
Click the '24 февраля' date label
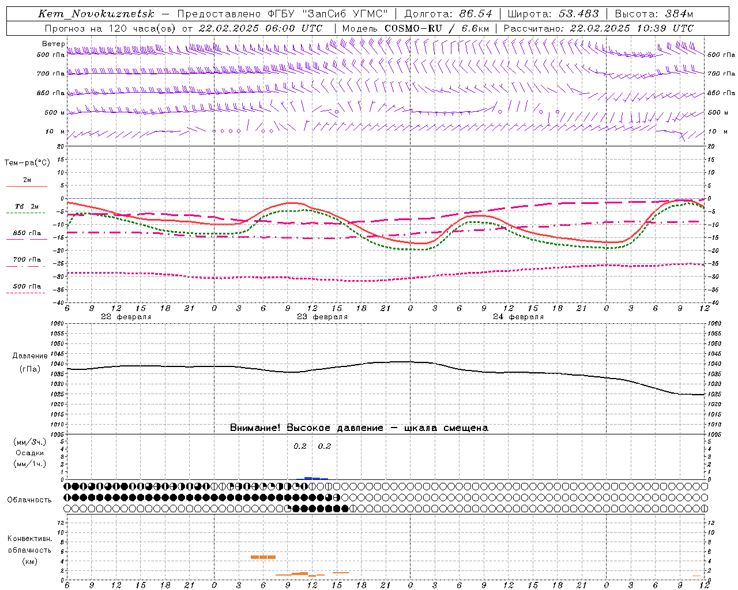pos(518,317)
